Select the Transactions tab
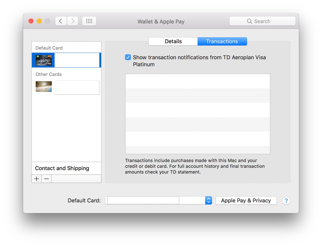 [x=222, y=41]
